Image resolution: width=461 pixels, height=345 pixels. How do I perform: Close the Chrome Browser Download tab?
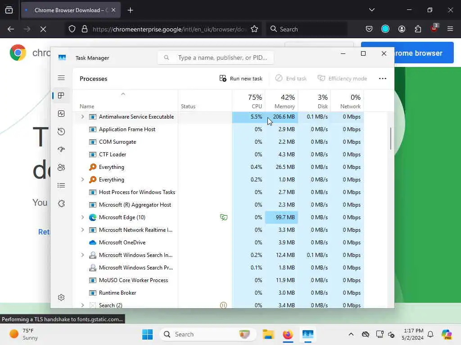pyautogui.click(x=113, y=10)
